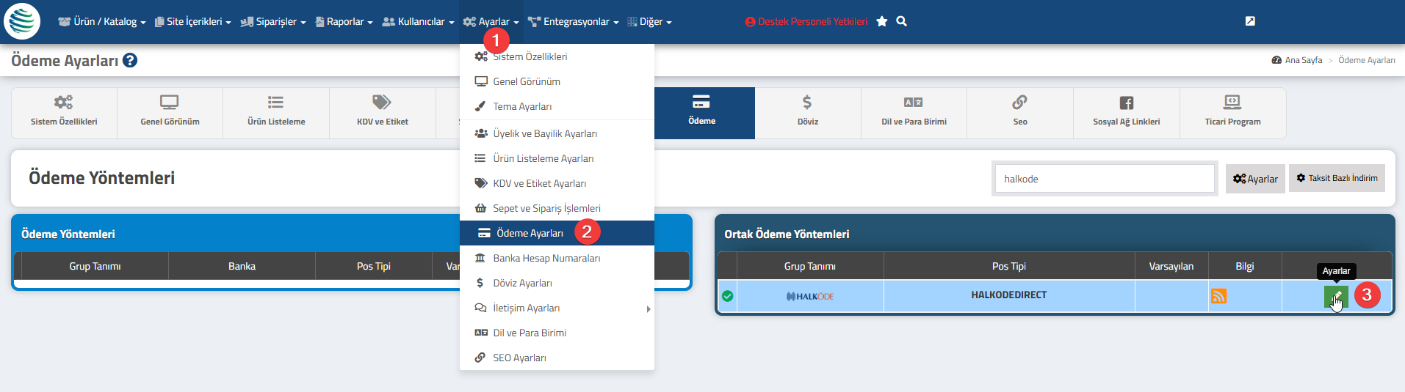This screenshot has height=392, width=1405.
Task: Click the Ana Sayfa breadcrumb link
Action: (x=1302, y=60)
